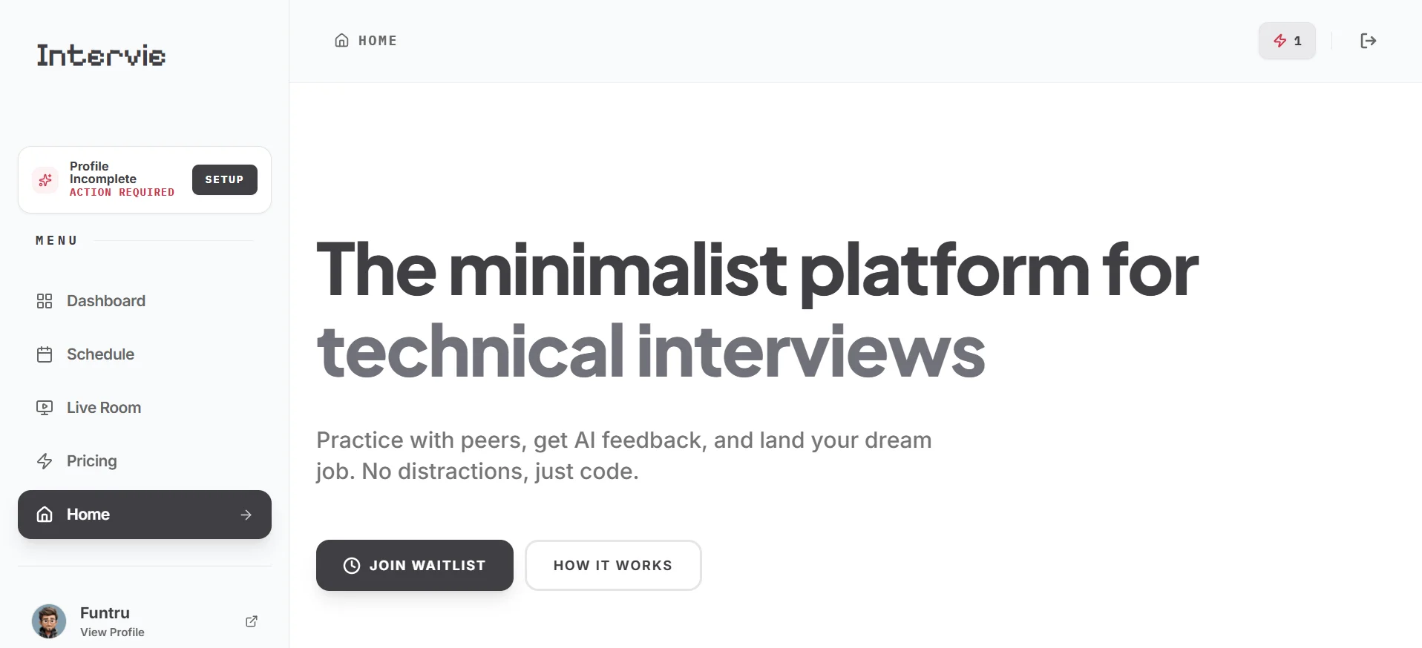Viewport: 1422px width, 648px height.
Task: Select Pricing in the sidebar
Action: [x=91, y=460]
